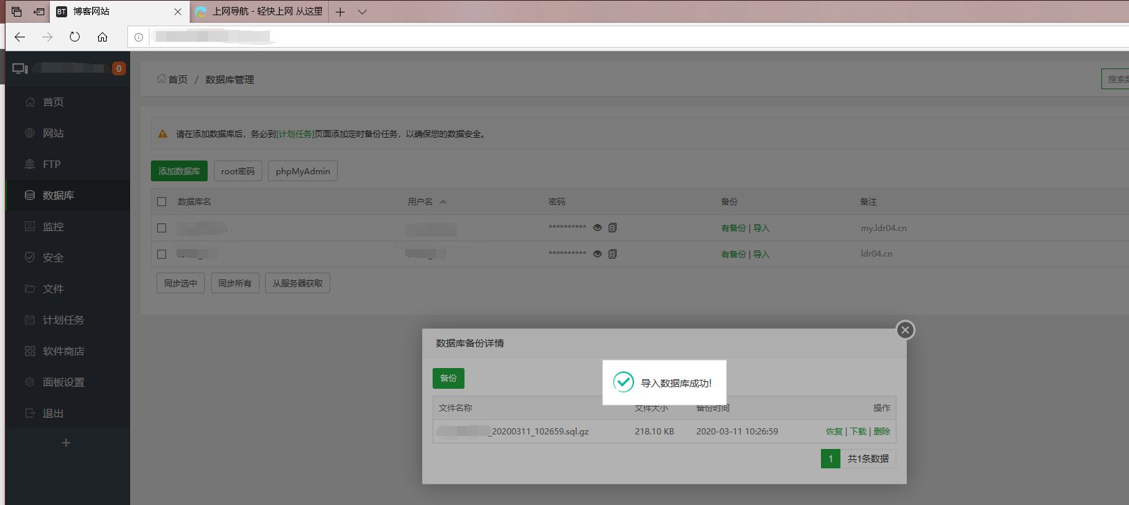This screenshot has width=1129, height=505.
Task: Copy password of the second database row
Action: coord(613,254)
